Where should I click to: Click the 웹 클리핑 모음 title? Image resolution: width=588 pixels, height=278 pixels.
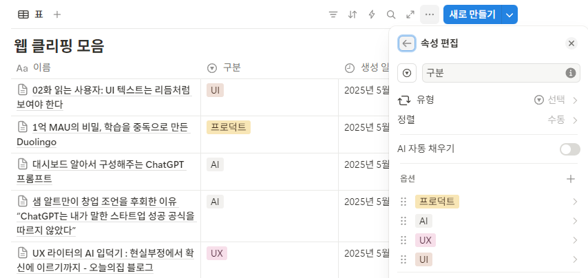(59, 46)
